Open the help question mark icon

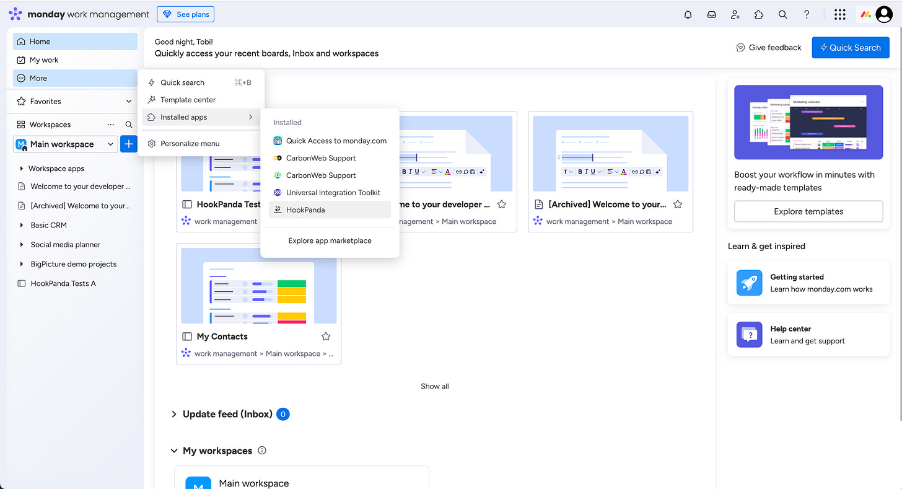coord(807,14)
